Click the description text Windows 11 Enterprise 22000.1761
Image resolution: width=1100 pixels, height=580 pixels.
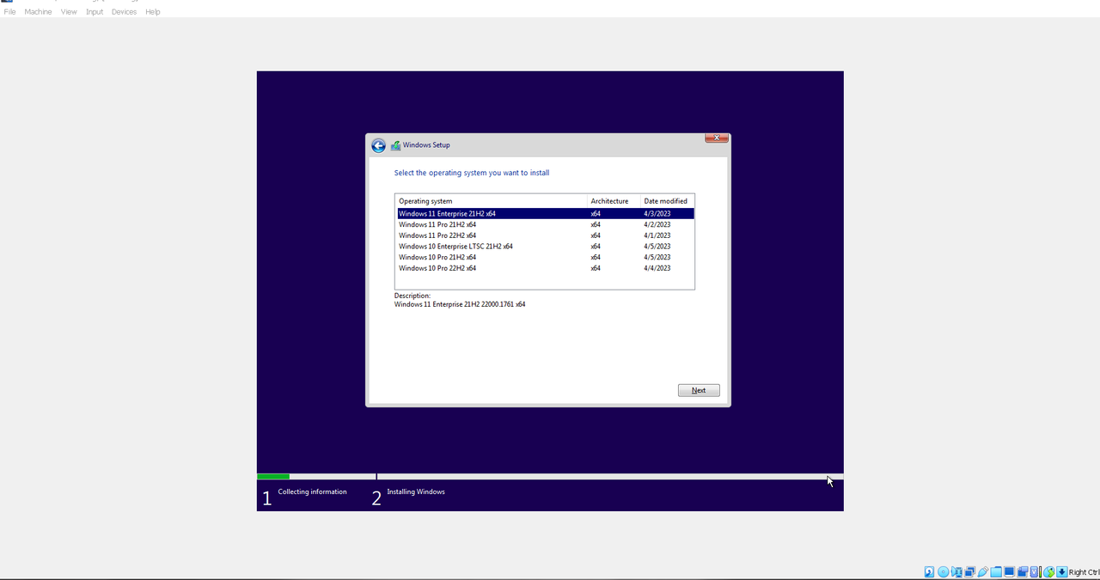click(460, 304)
